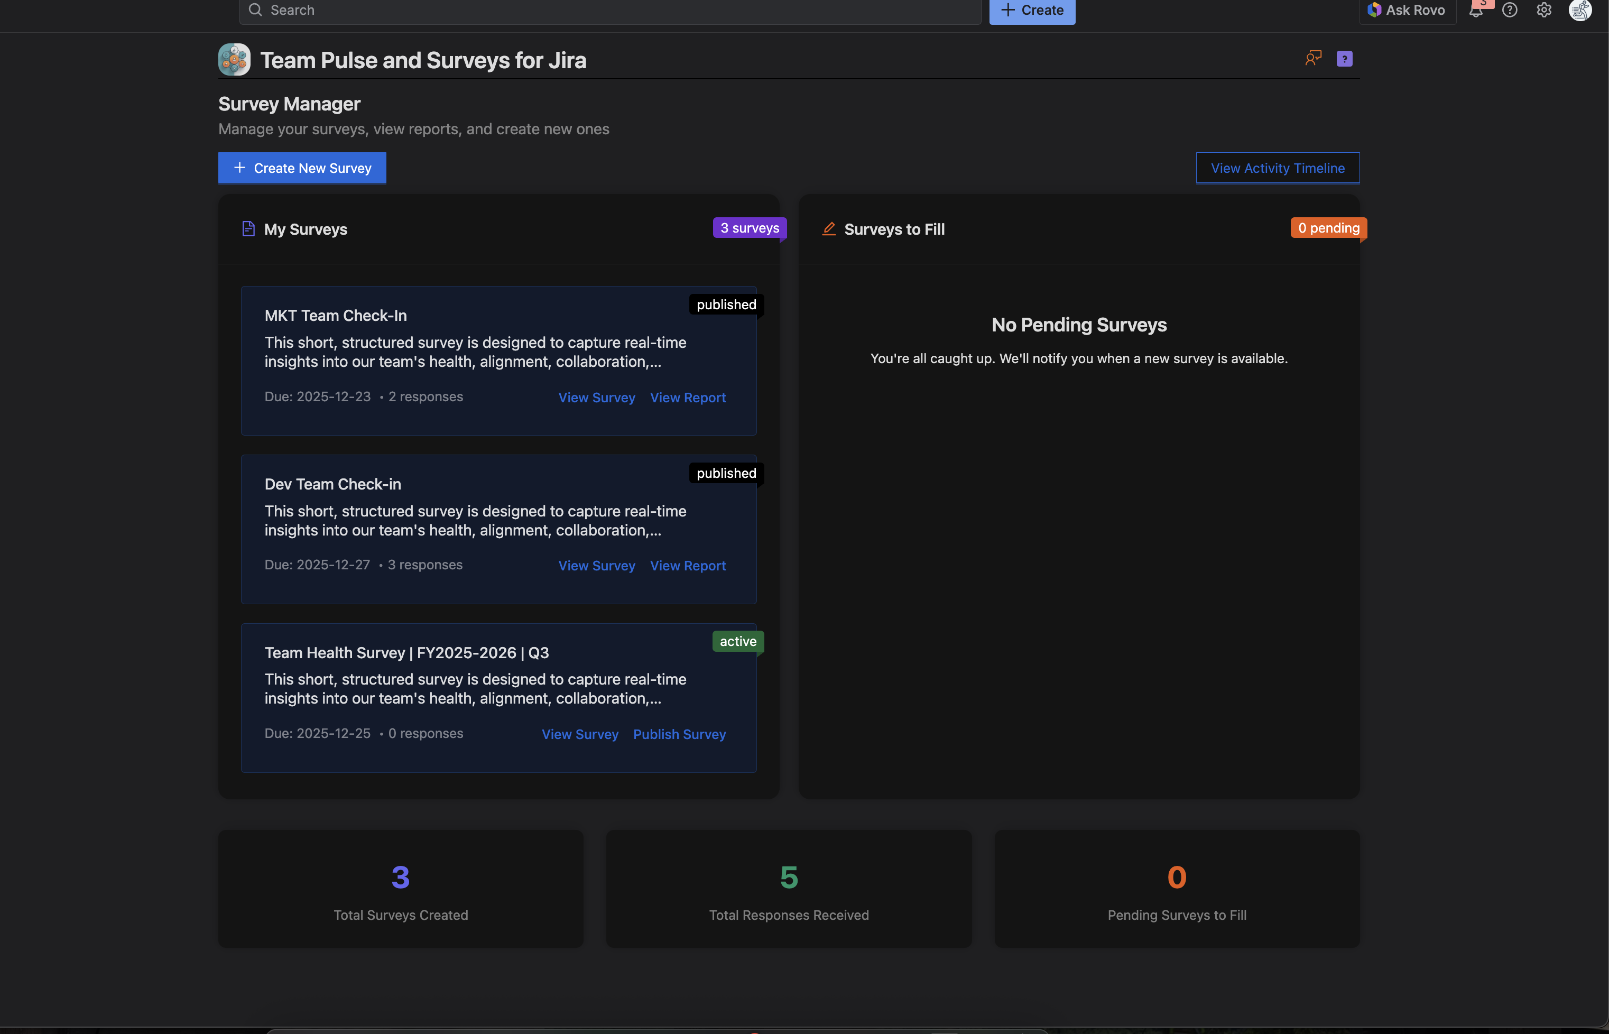Screen dimensions: 1609x1034
Task: Click the blue Create button in the top bar
Action: 1032,10
